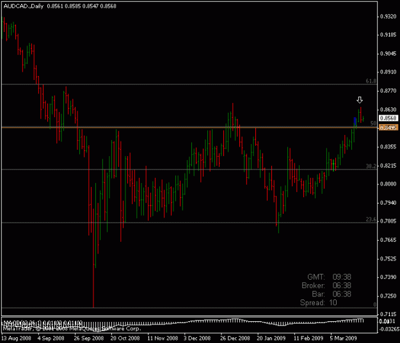The height and width of the screenshot is (343, 400).
Task: Select the orange horizontal line at 0.8495
Action: pos(189,127)
